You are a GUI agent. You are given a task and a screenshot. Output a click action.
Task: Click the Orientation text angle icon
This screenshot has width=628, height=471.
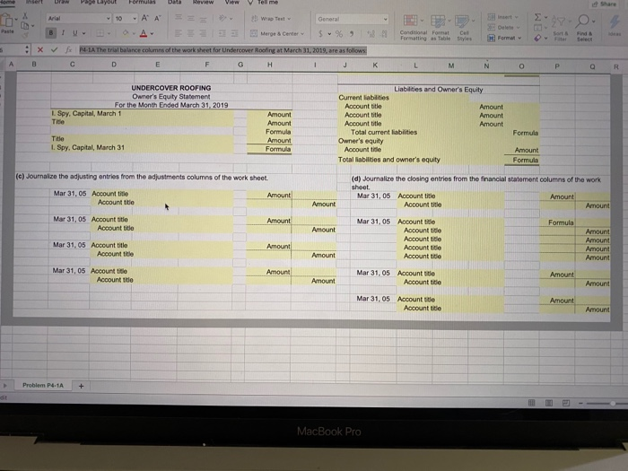(x=222, y=18)
